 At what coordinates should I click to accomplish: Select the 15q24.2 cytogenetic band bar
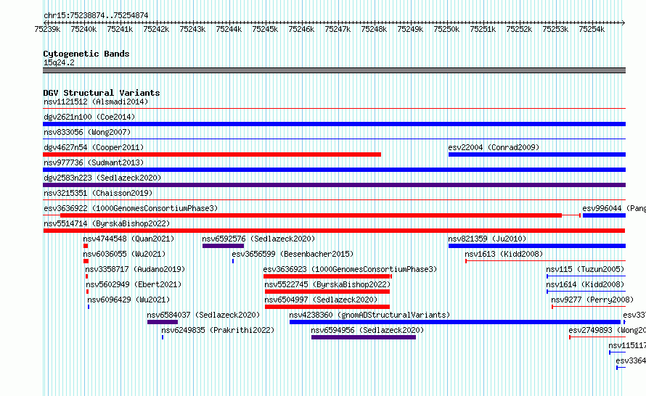[334, 70]
